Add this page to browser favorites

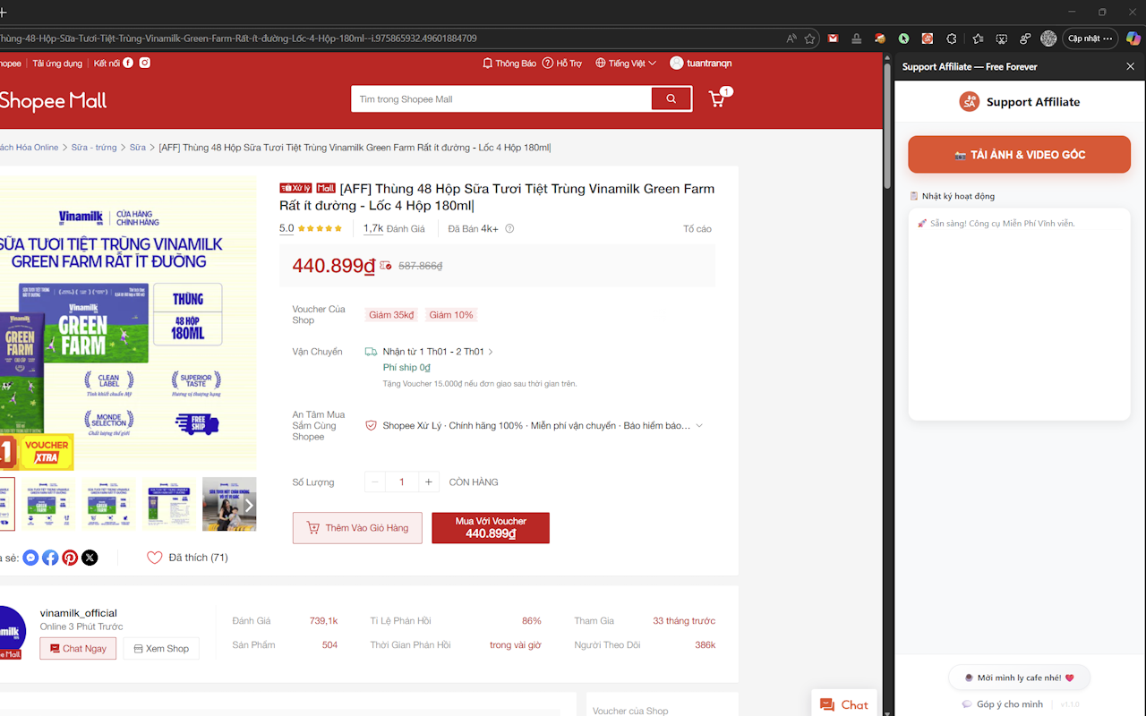(x=809, y=38)
